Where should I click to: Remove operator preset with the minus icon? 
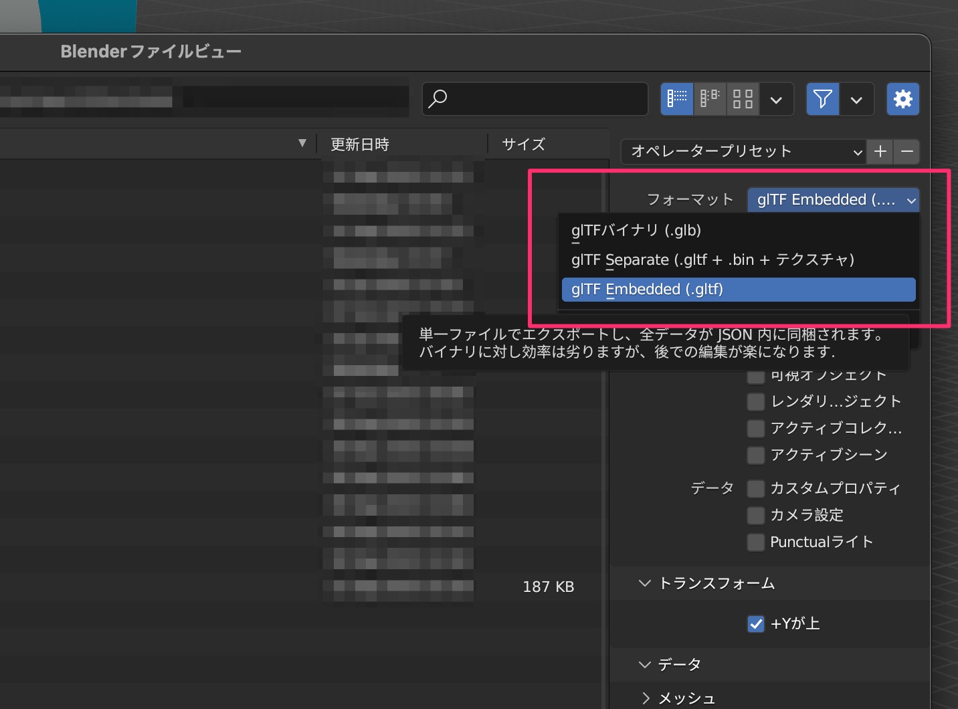pos(906,152)
